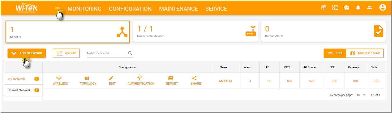The width and height of the screenshot is (392, 113).
Task: Open the group list icon in header
Action: click(x=335, y=8)
